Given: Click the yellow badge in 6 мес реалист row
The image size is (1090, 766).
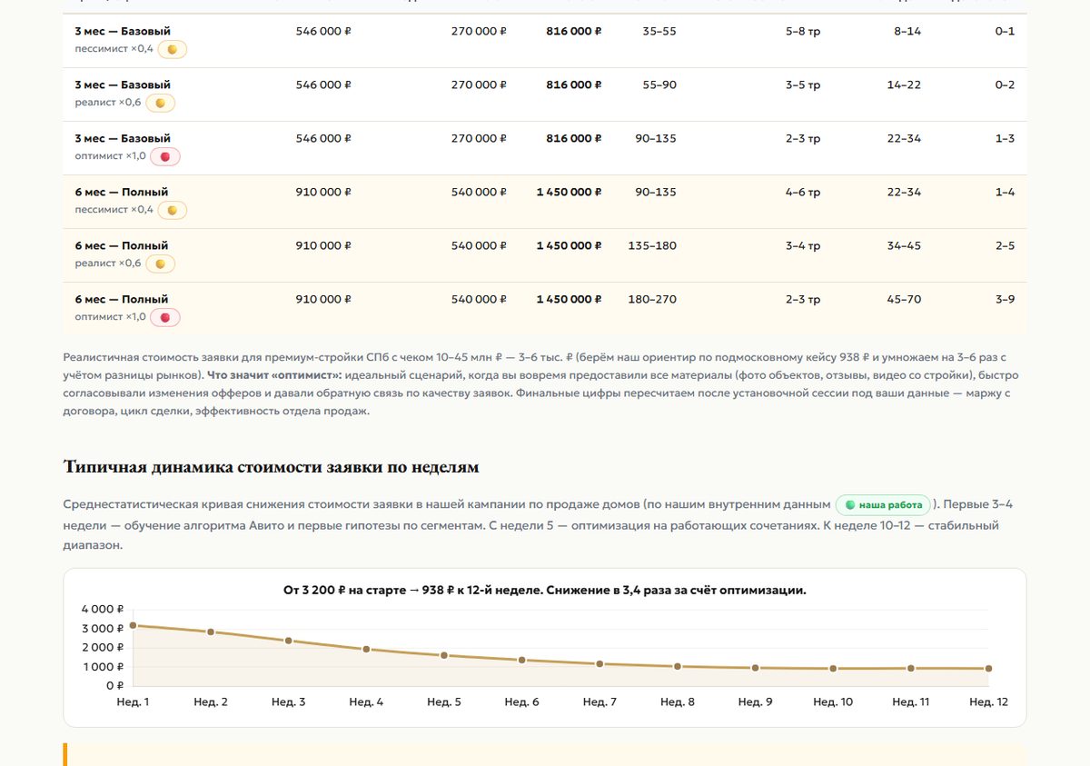Looking at the screenshot, I should pos(160,264).
